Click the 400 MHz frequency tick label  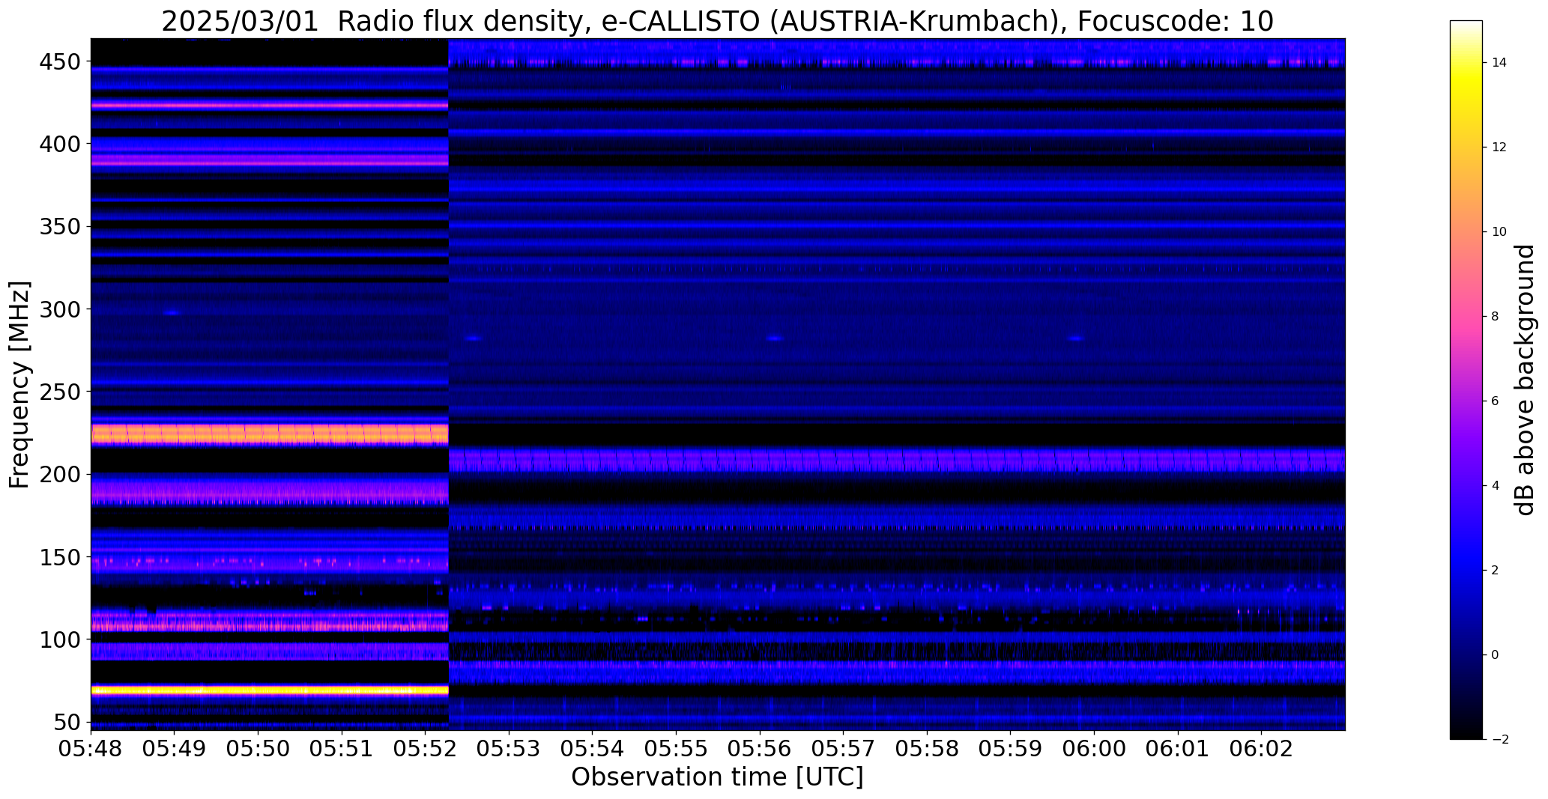point(59,144)
